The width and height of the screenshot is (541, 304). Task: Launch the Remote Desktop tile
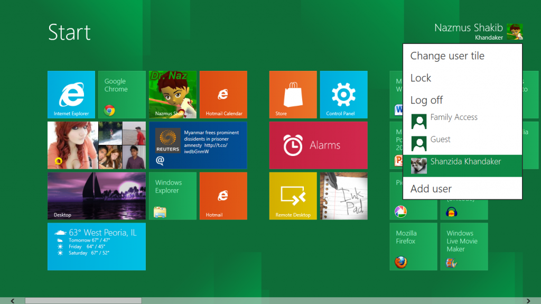[293, 196]
